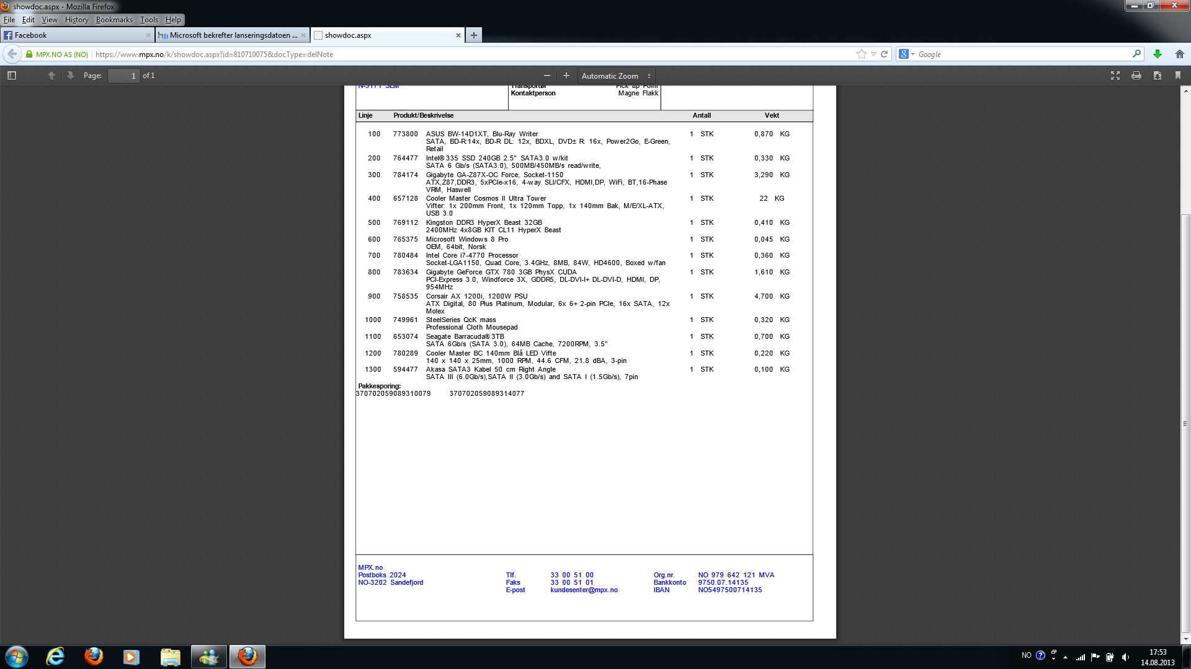Go to previous page arrow
The image size is (1191, 669).
point(51,76)
